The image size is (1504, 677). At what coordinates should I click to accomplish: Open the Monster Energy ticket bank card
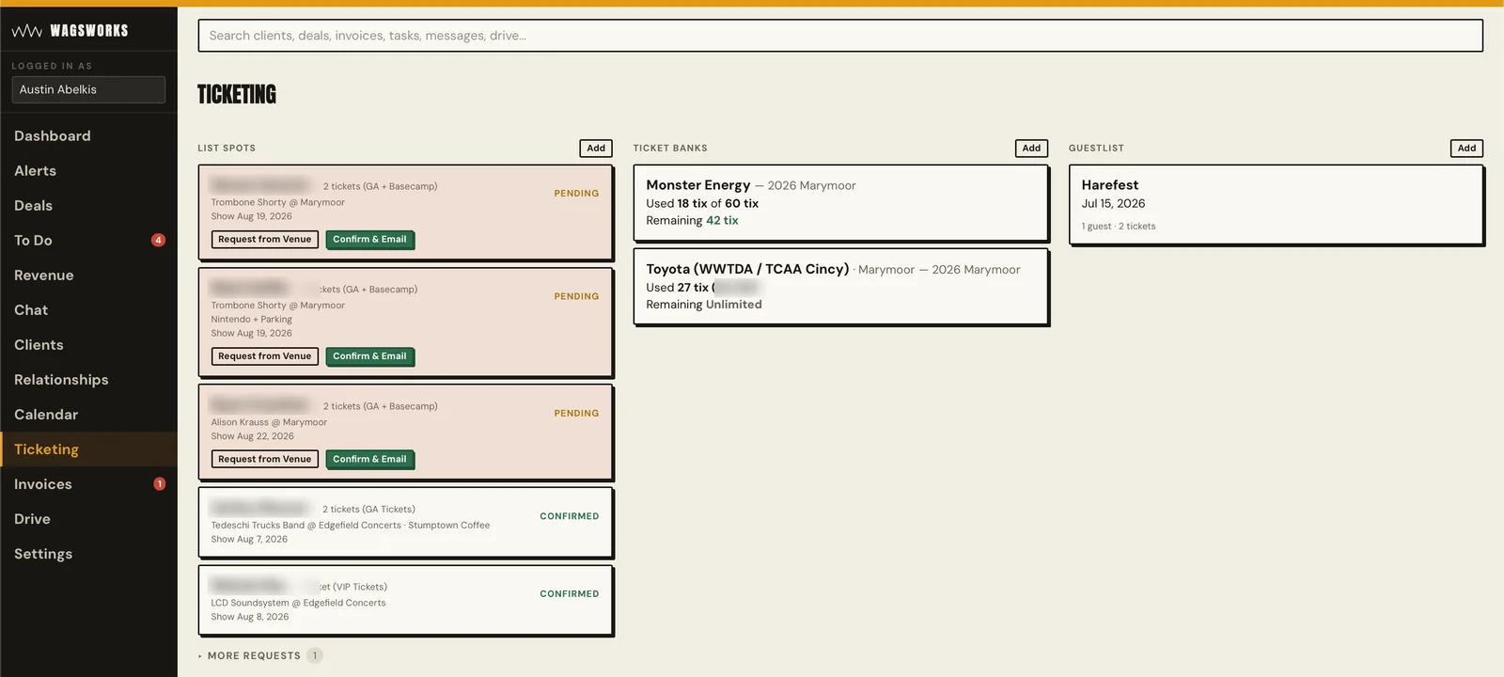tap(840, 203)
